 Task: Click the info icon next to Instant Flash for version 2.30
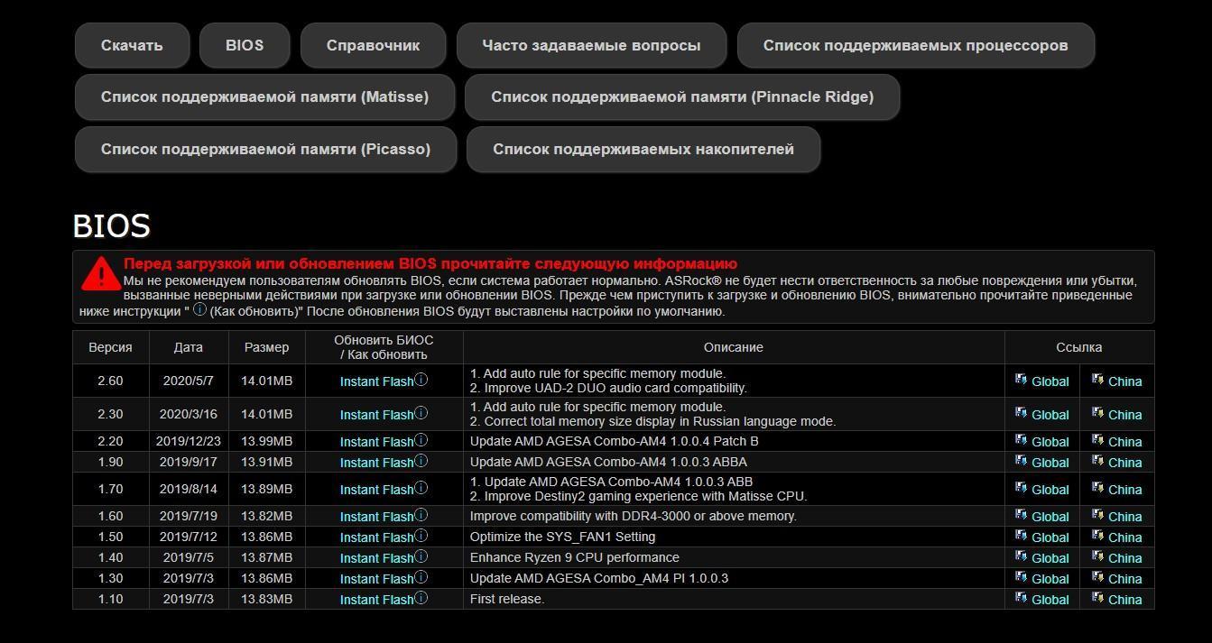[421, 413]
